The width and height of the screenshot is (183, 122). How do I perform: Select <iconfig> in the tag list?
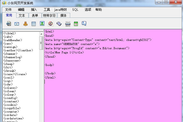10,98
